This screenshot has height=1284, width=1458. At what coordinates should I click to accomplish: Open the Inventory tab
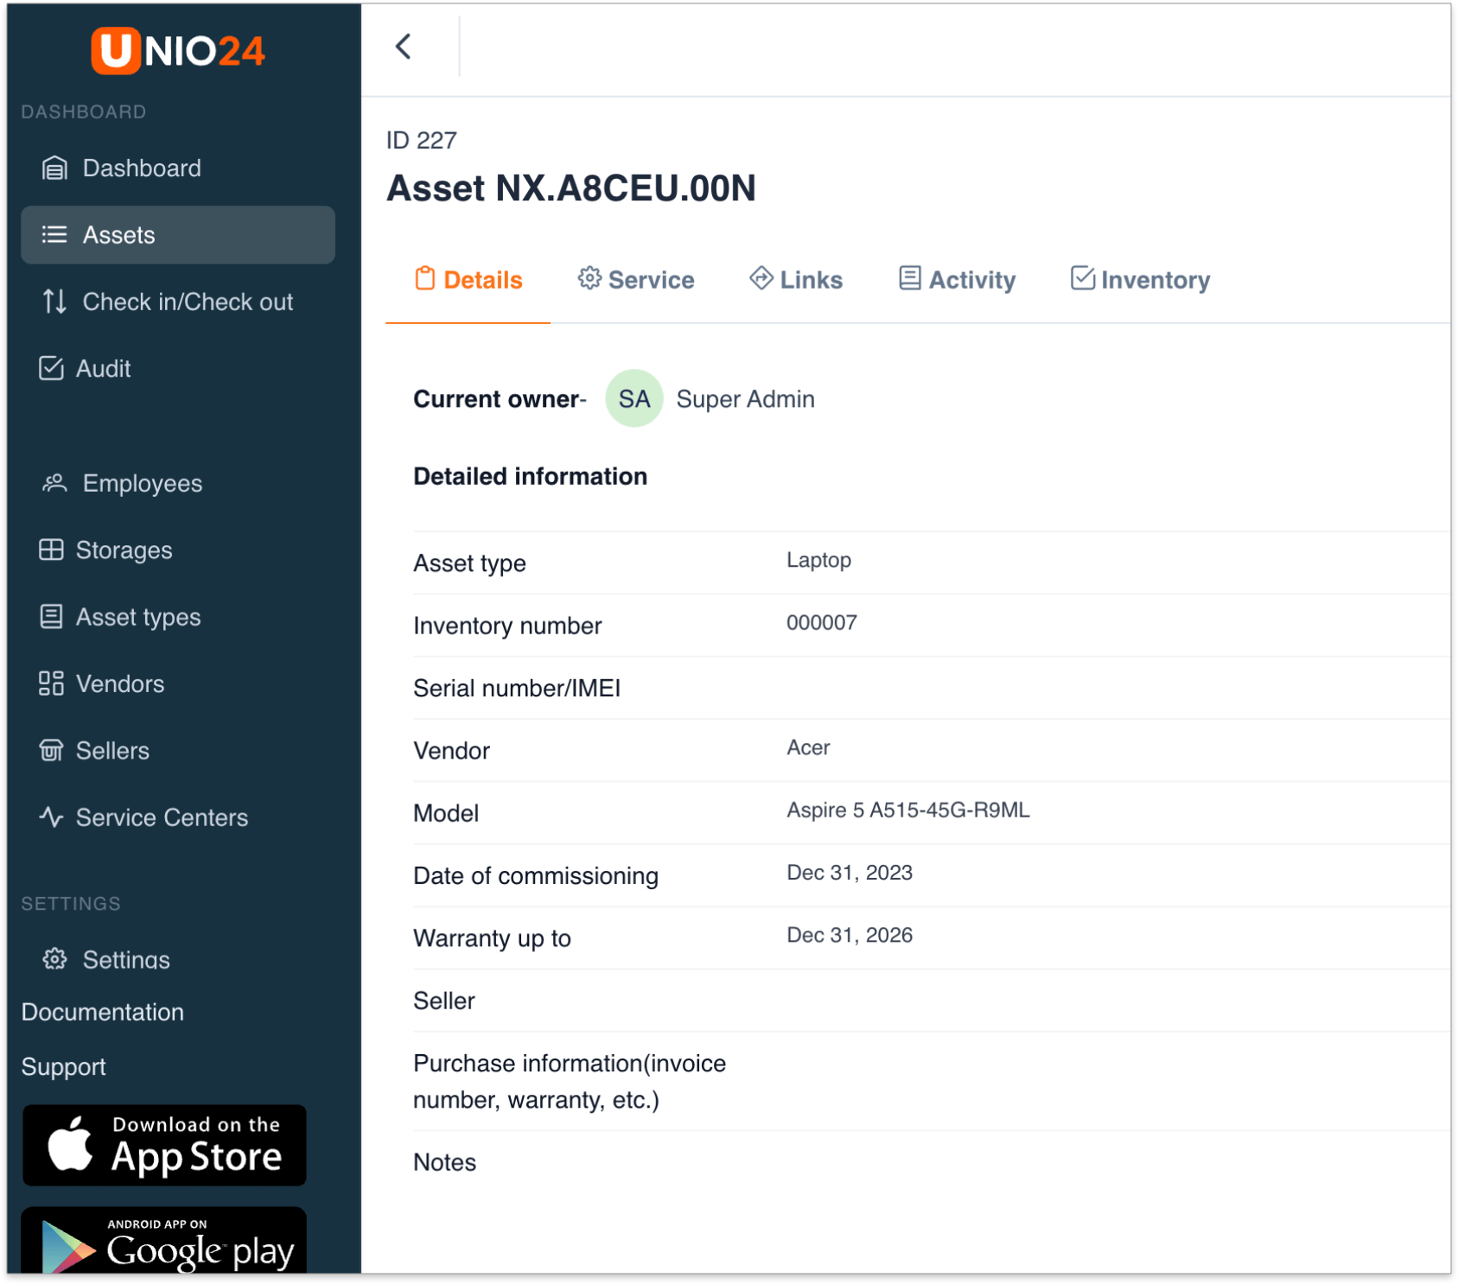coord(1140,280)
